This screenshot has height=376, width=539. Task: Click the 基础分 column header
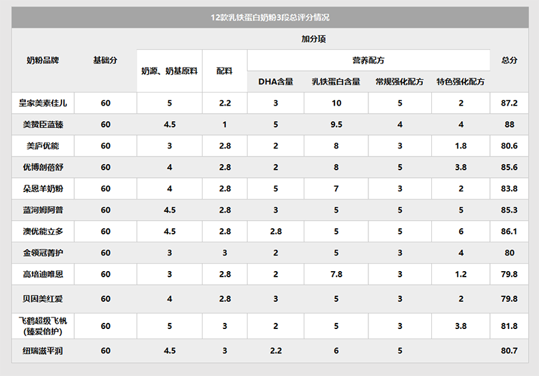(105, 61)
